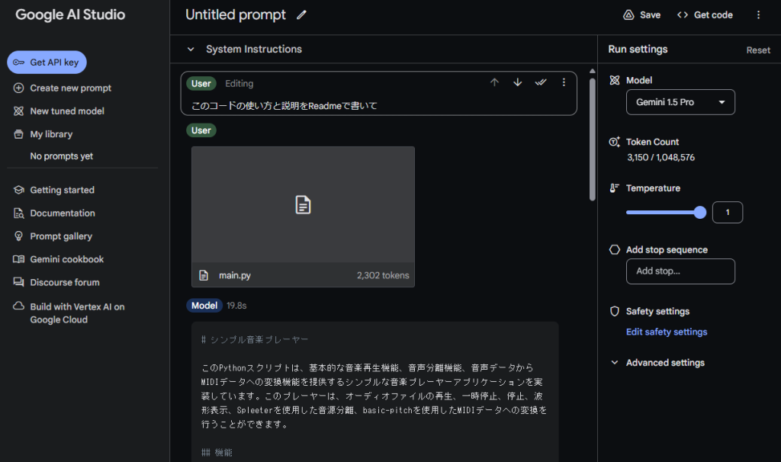Screen dimensions: 781x462
Task: Click the Run settings heading
Action: pyautogui.click(x=638, y=50)
